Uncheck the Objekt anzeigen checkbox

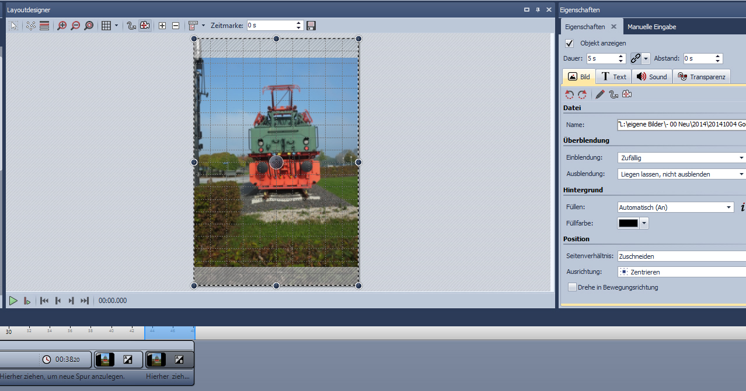[570, 44]
